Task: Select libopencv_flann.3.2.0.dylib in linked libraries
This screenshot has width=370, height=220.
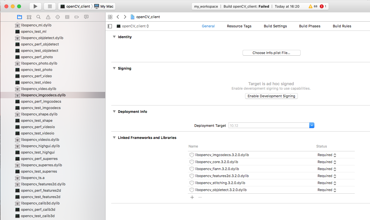Action: coord(217,169)
